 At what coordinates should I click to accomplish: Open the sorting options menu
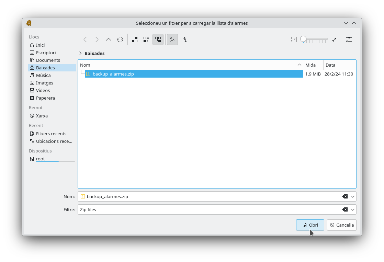point(184,39)
